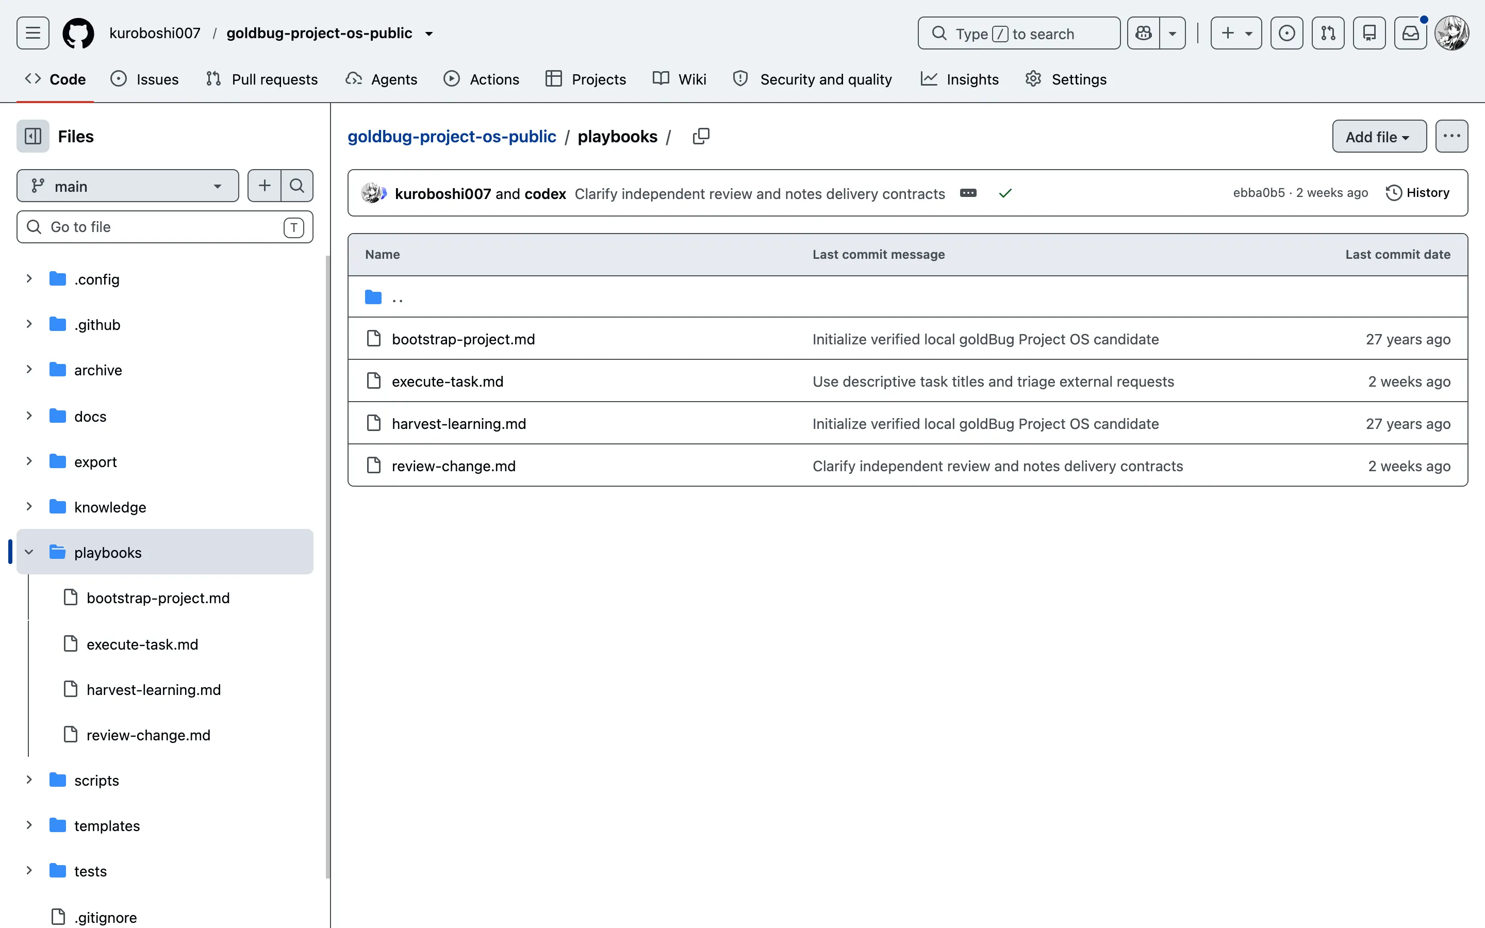Open the hamburger navigation menu

pyautogui.click(x=32, y=33)
